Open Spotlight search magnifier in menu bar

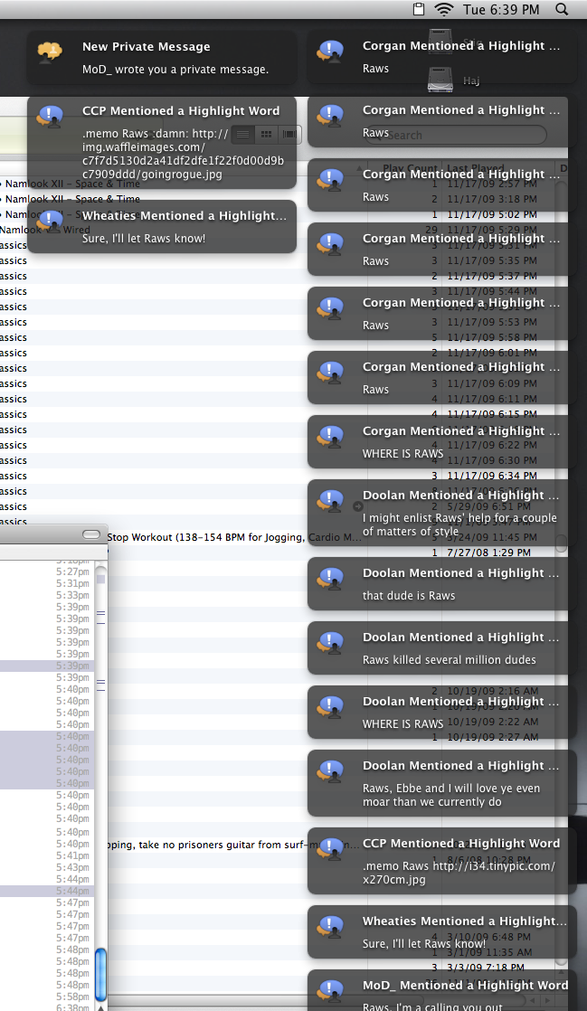click(562, 9)
